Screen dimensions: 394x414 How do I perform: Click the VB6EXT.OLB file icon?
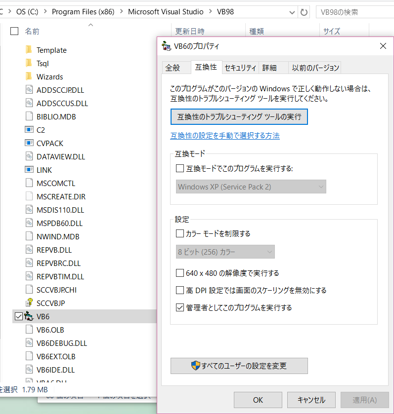(x=29, y=356)
